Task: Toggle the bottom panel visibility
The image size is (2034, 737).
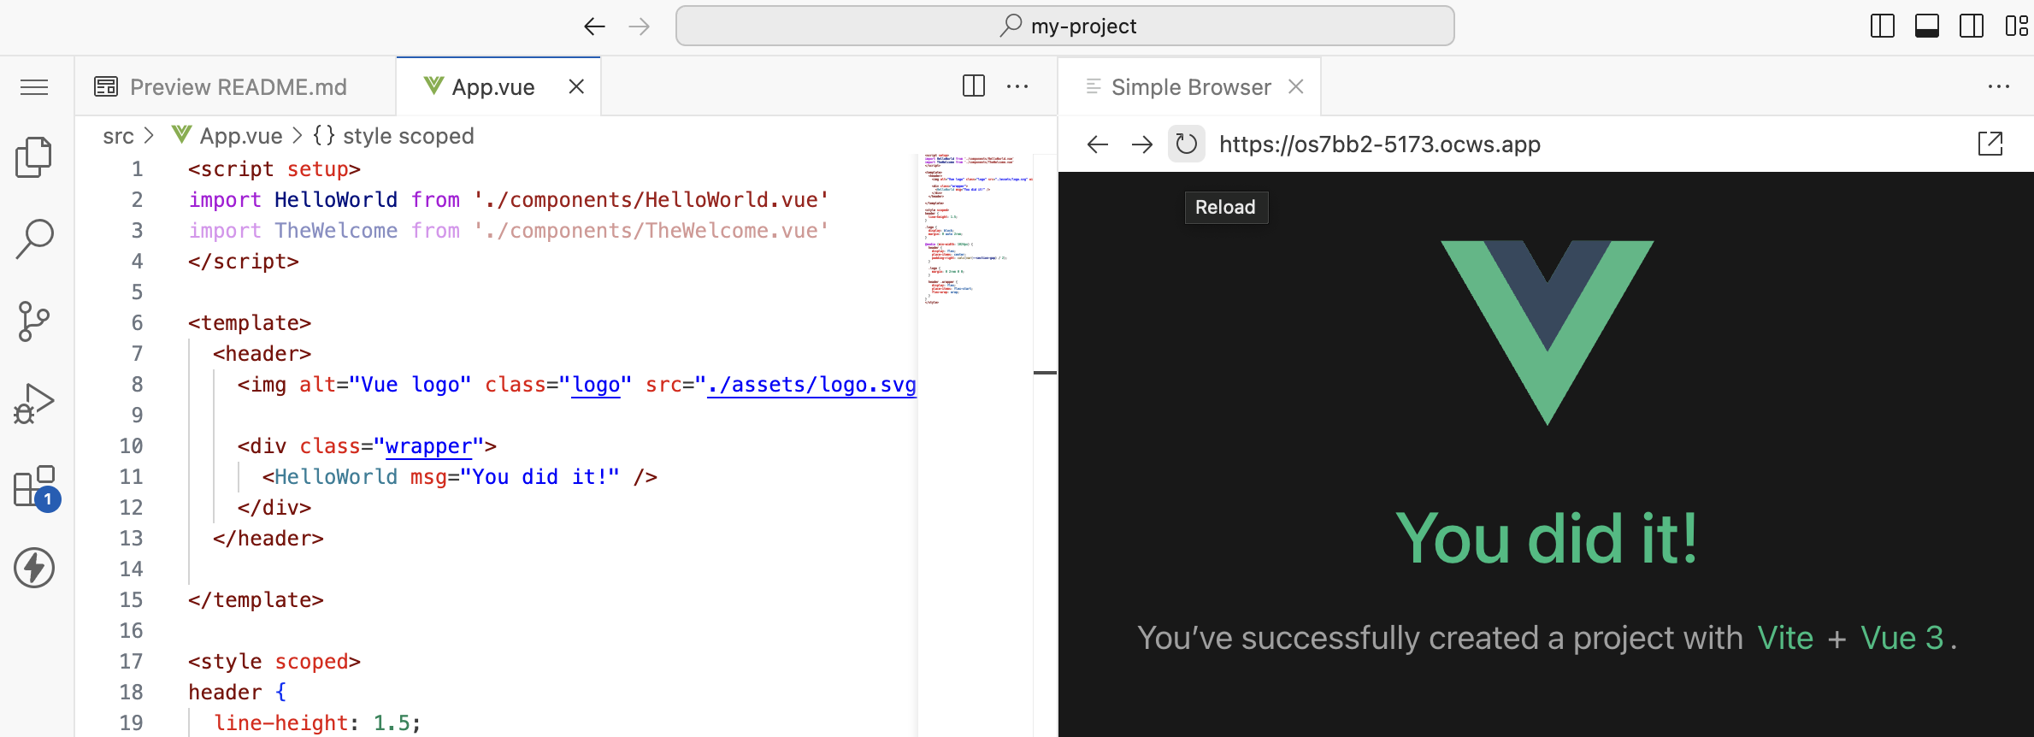Action: tap(1926, 27)
